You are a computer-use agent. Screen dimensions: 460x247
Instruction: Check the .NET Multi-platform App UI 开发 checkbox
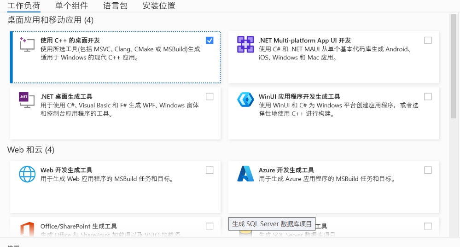pos(428,40)
